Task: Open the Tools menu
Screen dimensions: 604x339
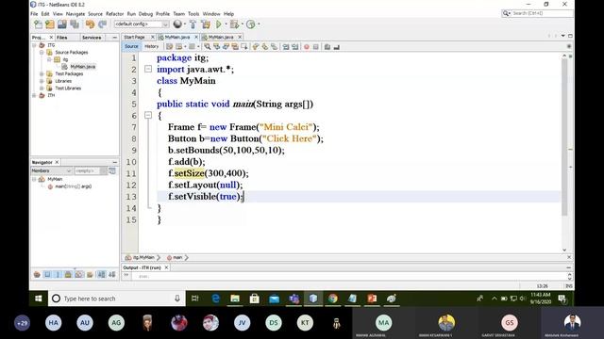Action: 193,14
